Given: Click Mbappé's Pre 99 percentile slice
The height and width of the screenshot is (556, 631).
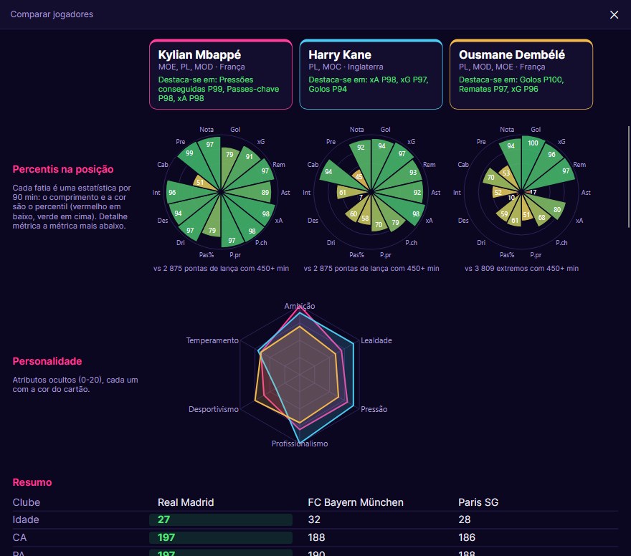Looking at the screenshot, I should pyautogui.click(x=193, y=158).
